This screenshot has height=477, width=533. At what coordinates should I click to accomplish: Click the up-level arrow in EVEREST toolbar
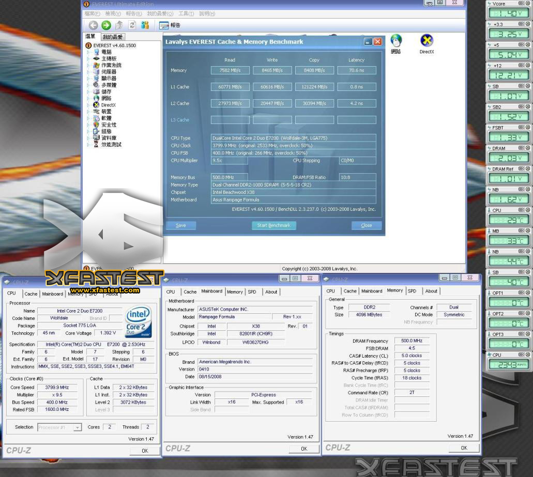119,25
